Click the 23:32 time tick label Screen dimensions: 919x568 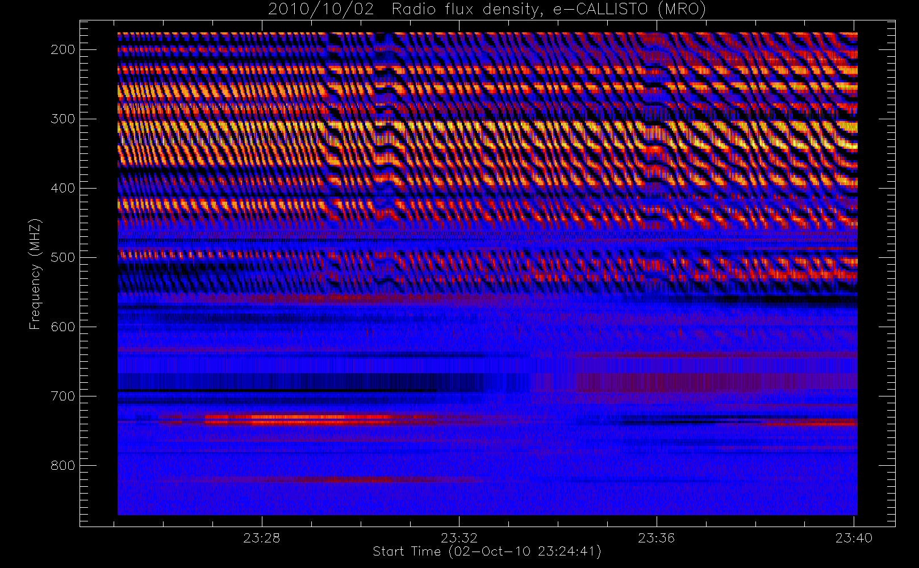click(459, 538)
